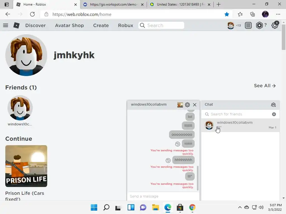Click the chat conversation scrollbar
The image size is (286, 214).
click(198, 178)
